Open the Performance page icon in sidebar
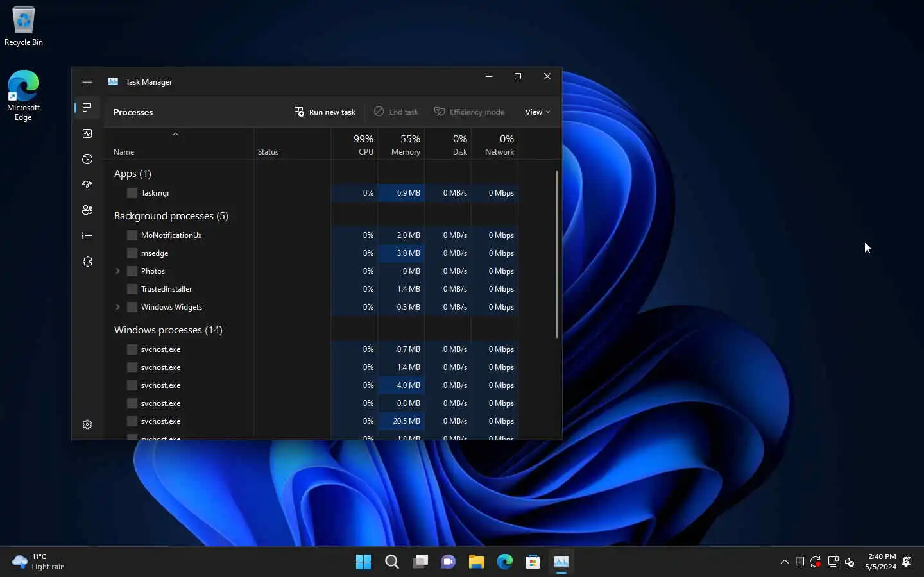This screenshot has width=924, height=577. point(87,133)
